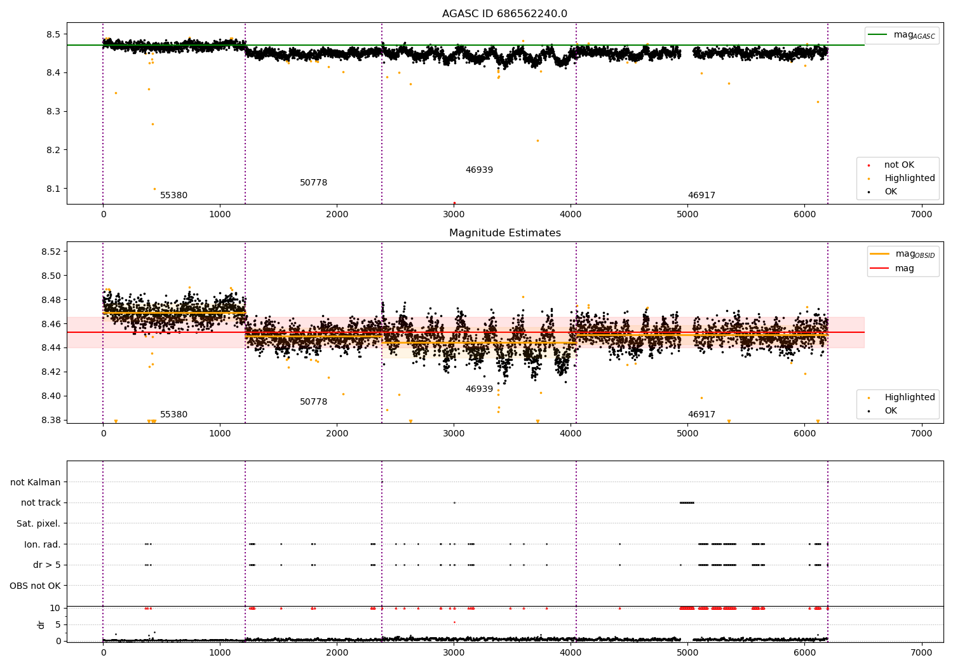This screenshot has height=667, width=953.
Task: Select the 'Sat. pixel.' axis label
Action: [x=39, y=523]
